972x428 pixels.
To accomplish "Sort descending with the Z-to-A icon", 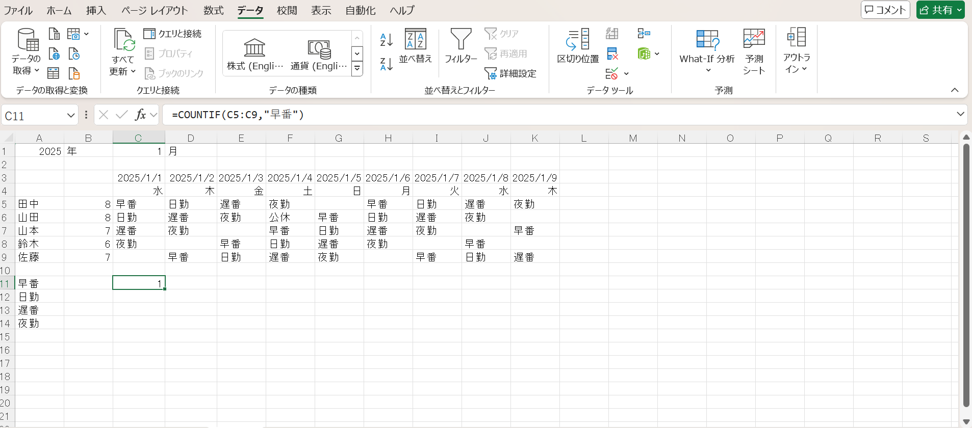I will (x=387, y=64).
